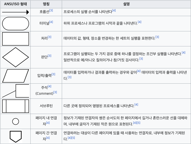
Task: Open the process rectangle symbol image
Action: [x=16, y=39]
